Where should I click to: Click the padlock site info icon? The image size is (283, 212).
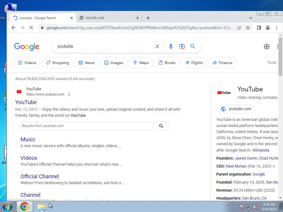coord(42,28)
